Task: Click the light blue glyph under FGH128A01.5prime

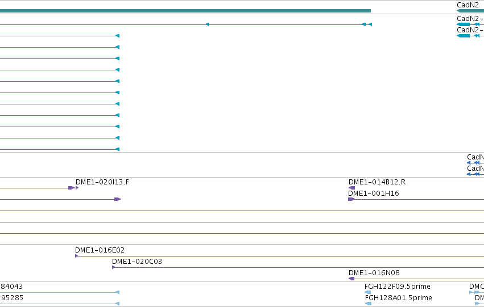Action: click(x=368, y=304)
